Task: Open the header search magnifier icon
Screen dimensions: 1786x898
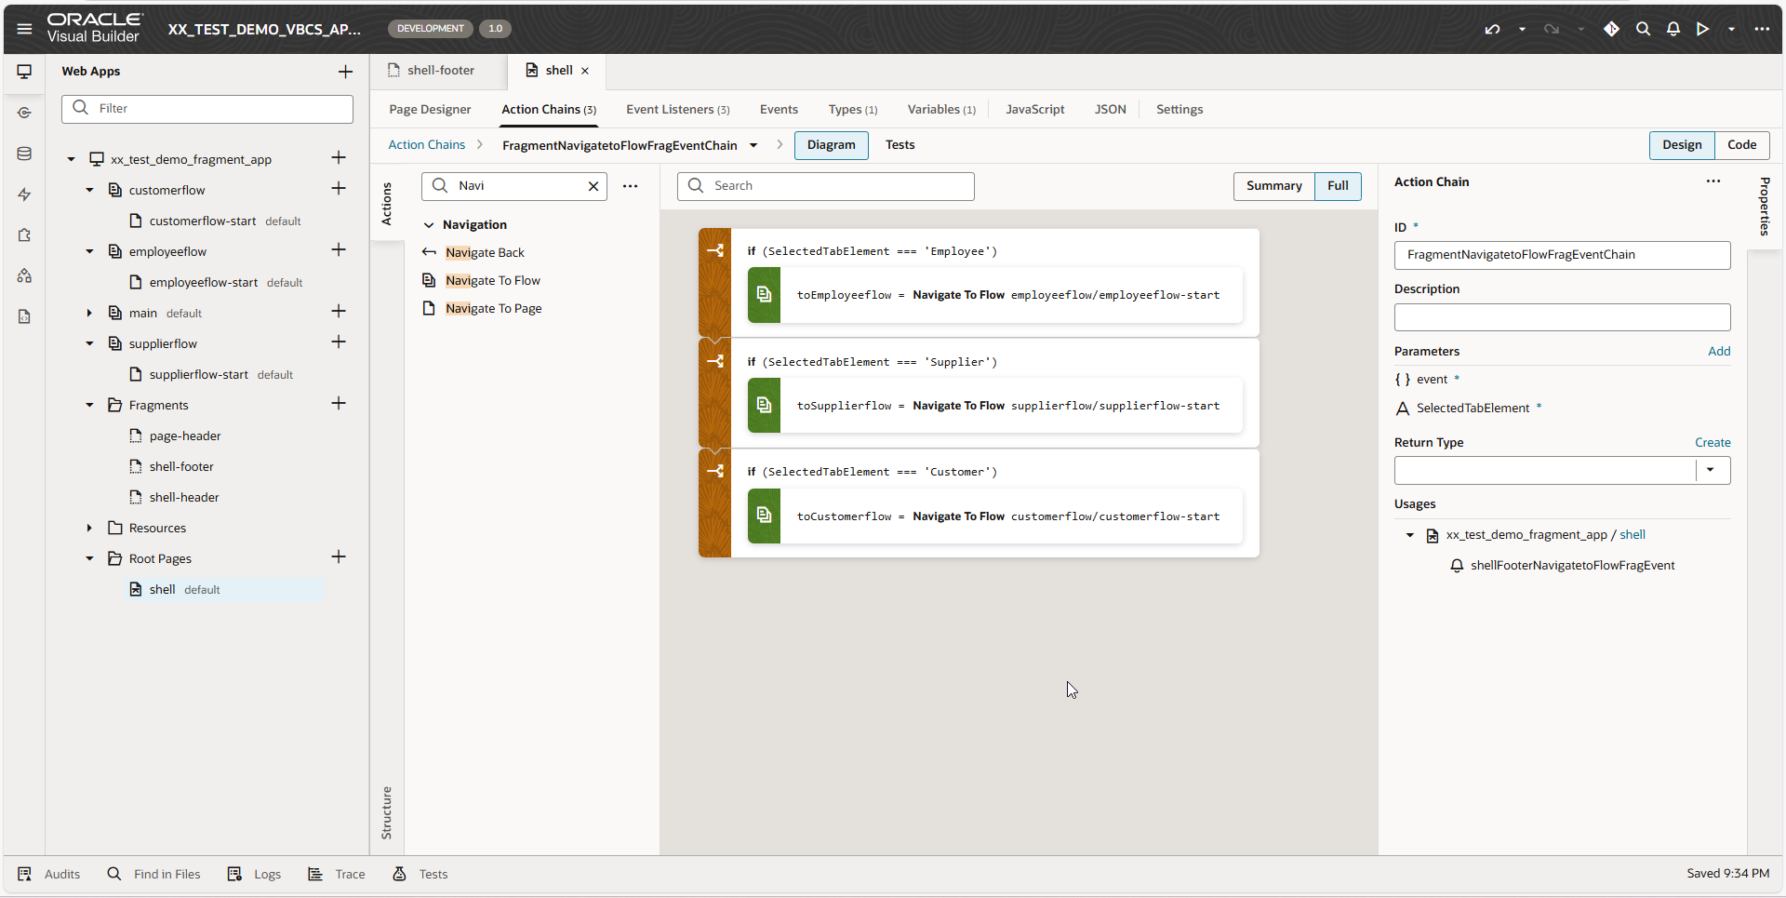Action: [1643, 29]
